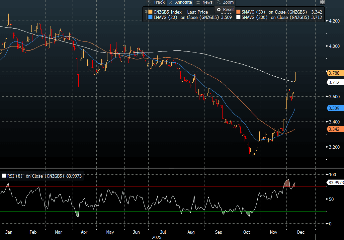Click the 3.509 EMAVG value axis tag
344x240 pixels.
334,108
